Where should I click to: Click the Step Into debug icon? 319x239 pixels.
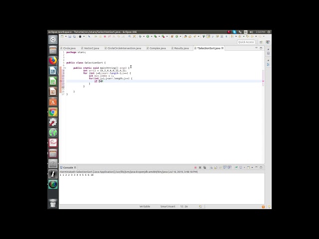point(114,36)
